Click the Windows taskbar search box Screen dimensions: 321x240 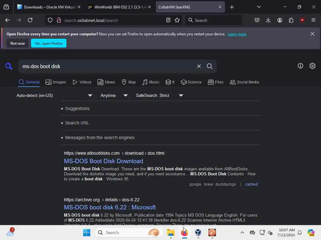coord(129,232)
